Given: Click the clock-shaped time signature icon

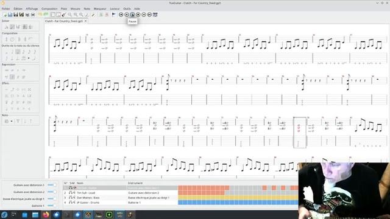Looking at the screenshot, I should (x=12, y=39).
